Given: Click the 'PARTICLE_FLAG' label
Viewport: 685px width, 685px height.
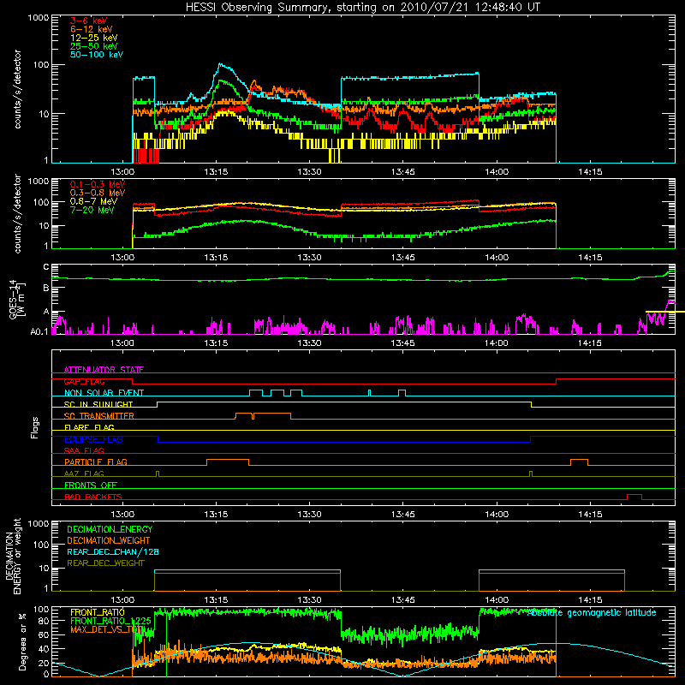Looking at the screenshot, I should (96, 462).
